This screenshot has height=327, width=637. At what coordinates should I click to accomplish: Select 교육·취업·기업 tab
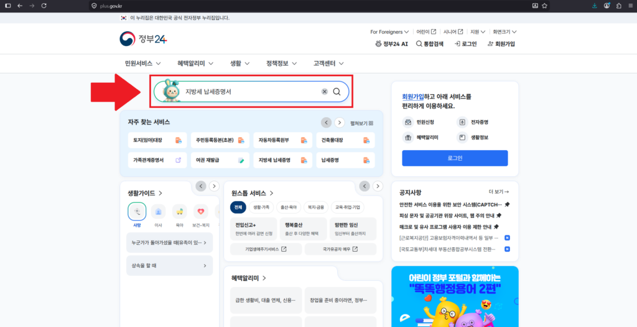pos(347,207)
